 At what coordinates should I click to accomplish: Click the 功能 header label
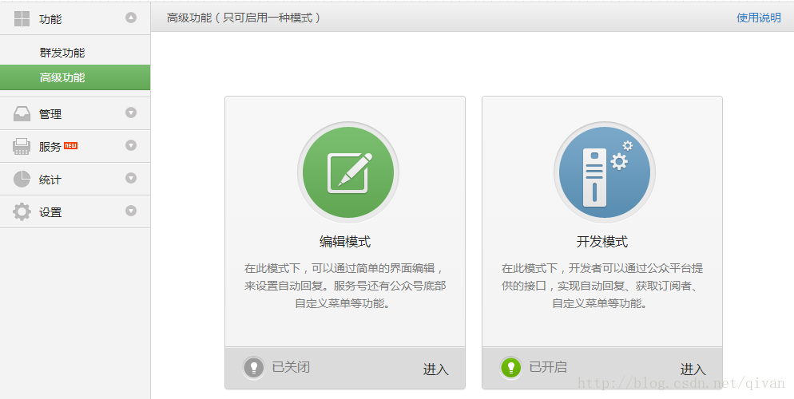click(x=50, y=19)
